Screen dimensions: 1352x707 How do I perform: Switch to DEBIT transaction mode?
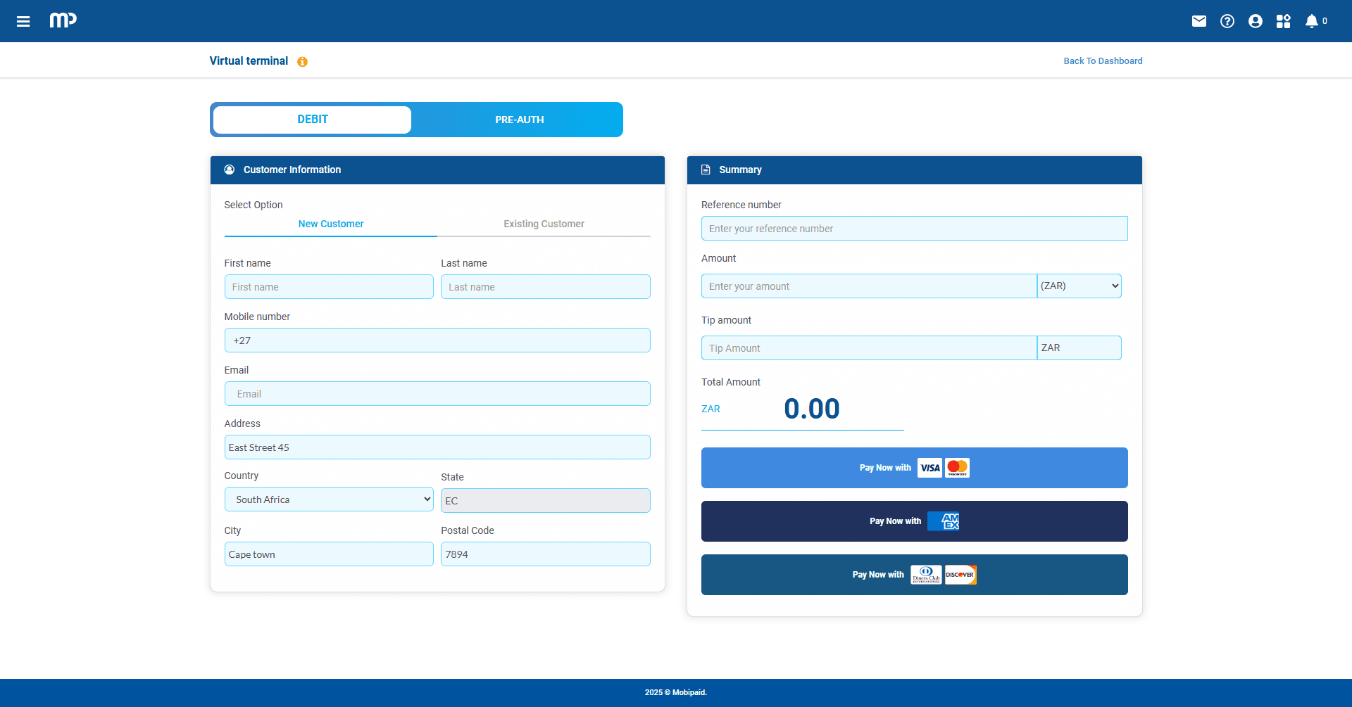[x=312, y=120]
